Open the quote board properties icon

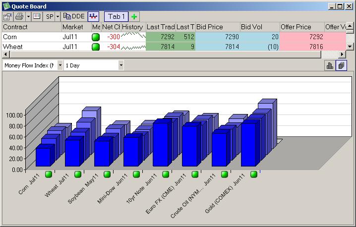tap(8, 16)
